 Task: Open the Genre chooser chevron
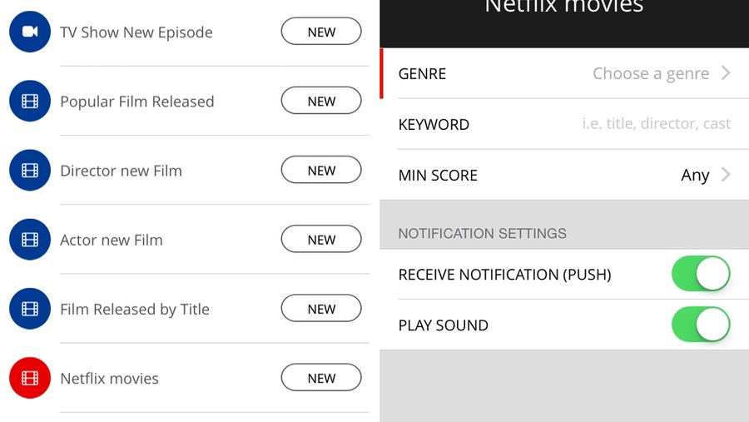[726, 73]
